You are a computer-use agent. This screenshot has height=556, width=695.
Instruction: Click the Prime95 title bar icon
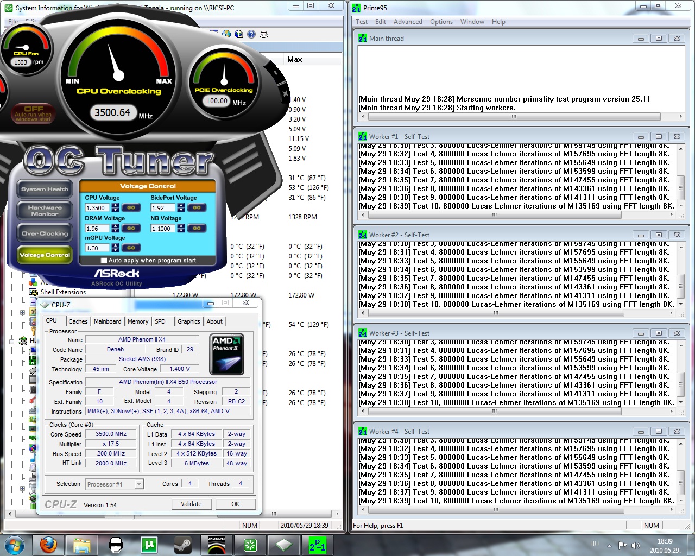(x=356, y=8)
